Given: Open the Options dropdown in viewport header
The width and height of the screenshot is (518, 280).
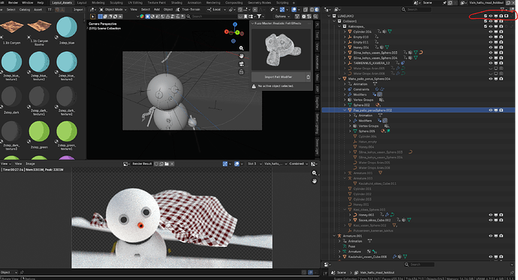Looking at the screenshot, I should (282, 17).
